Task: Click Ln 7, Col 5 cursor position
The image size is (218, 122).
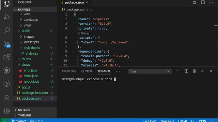Action: point(150,121)
